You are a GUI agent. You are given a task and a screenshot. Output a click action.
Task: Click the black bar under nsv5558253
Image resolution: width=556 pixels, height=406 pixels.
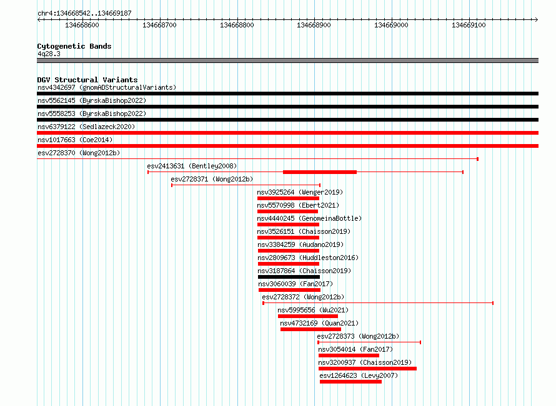287,120
